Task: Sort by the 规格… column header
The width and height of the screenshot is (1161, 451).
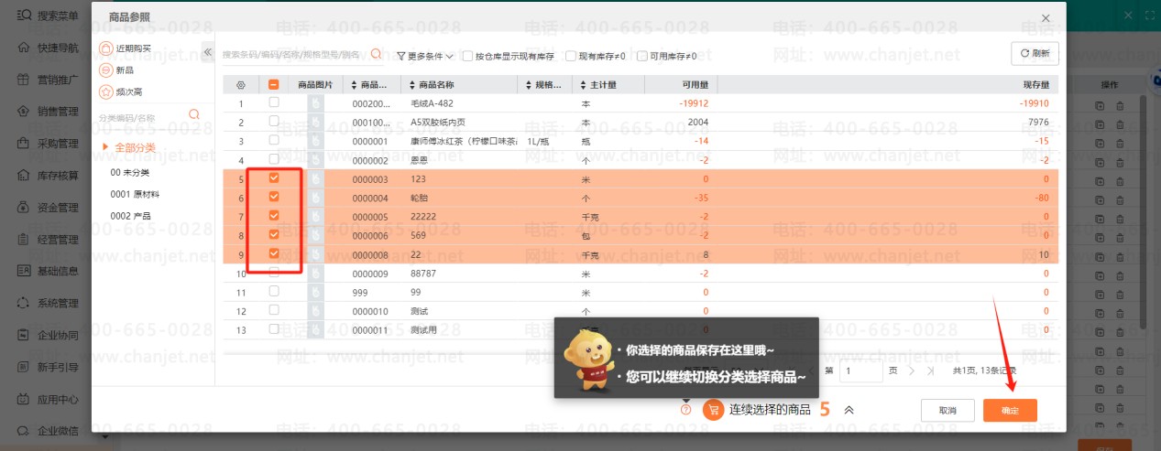Action: [x=544, y=85]
